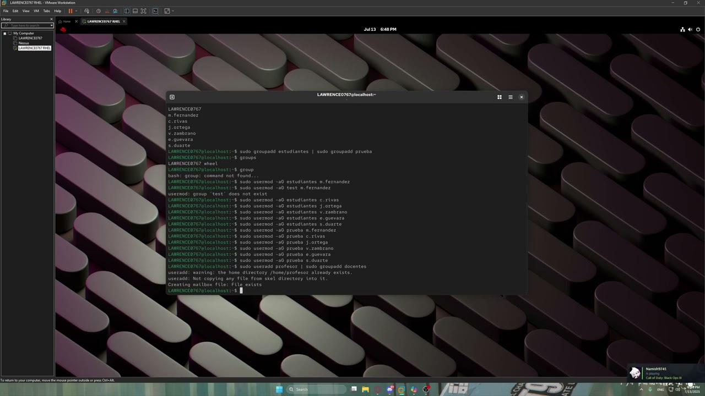Pause the virtual machine with the orange button
The width and height of the screenshot is (705, 396).
tap(70, 11)
